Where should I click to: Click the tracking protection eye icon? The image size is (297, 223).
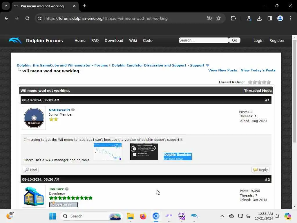coord(209,18)
